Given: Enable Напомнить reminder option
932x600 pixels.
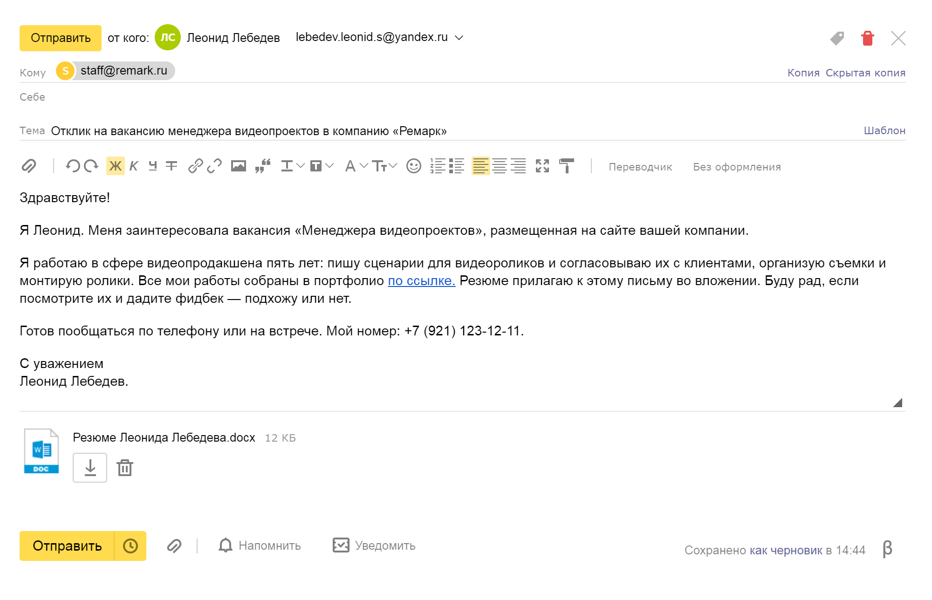Looking at the screenshot, I should click(x=260, y=545).
